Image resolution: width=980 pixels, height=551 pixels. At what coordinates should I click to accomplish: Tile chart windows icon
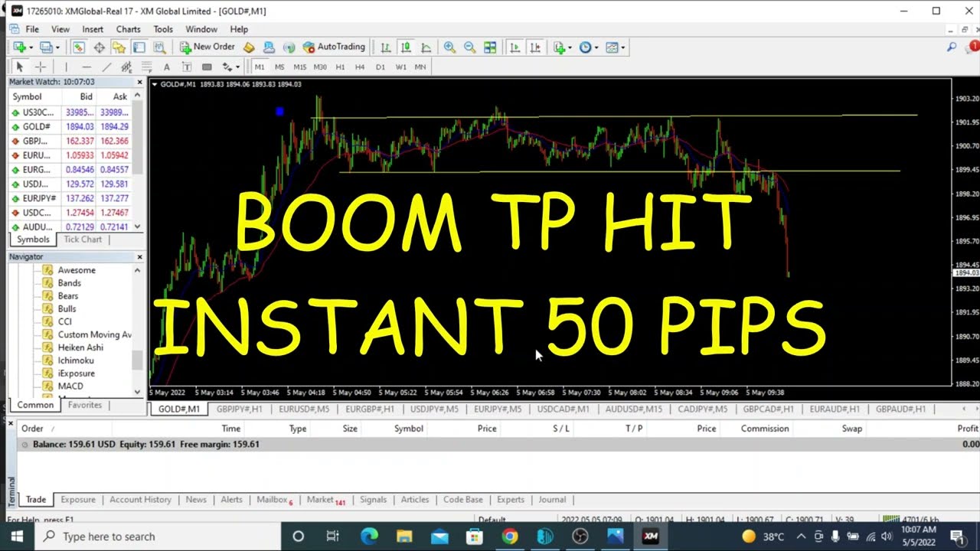click(x=490, y=47)
